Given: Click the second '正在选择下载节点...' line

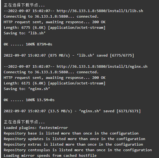Looking at the screenshot, I should click(24, 122).
